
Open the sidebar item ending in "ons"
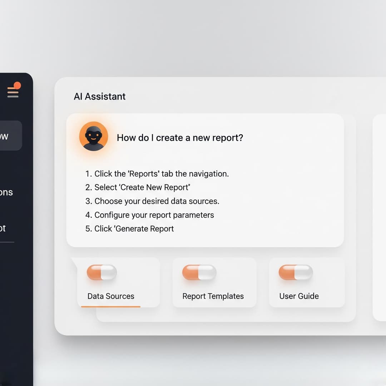point(6,192)
